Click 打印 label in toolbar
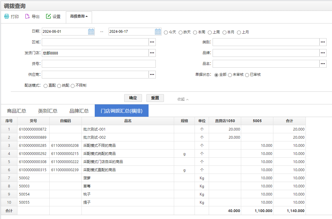Screen dimensions: 332x219 (15, 17)
